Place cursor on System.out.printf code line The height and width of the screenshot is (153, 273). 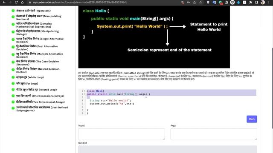[x=112, y=104]
